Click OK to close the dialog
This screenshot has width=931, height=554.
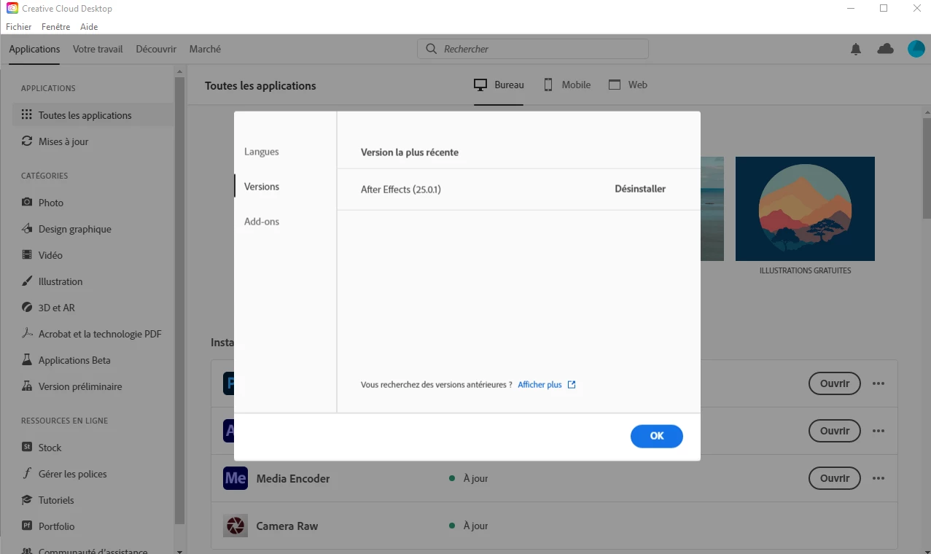[x=657, y=436]
